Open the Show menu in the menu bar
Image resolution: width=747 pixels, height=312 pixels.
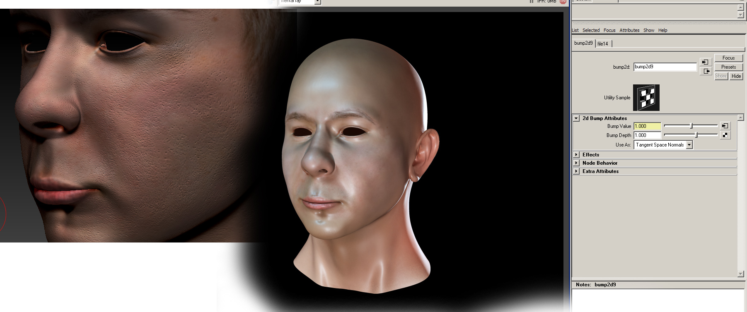click(649, 30)
